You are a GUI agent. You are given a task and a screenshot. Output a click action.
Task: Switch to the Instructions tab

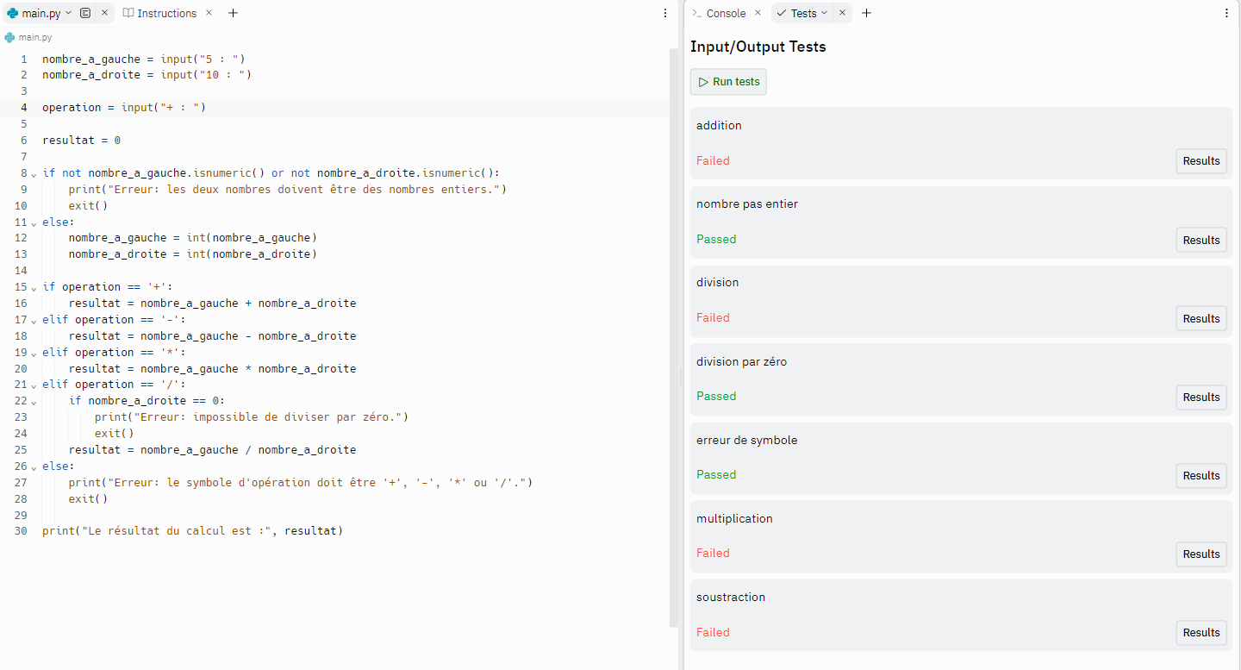pyautogui.click(x=166, y=13)
